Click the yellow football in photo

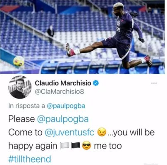[19, 61]
